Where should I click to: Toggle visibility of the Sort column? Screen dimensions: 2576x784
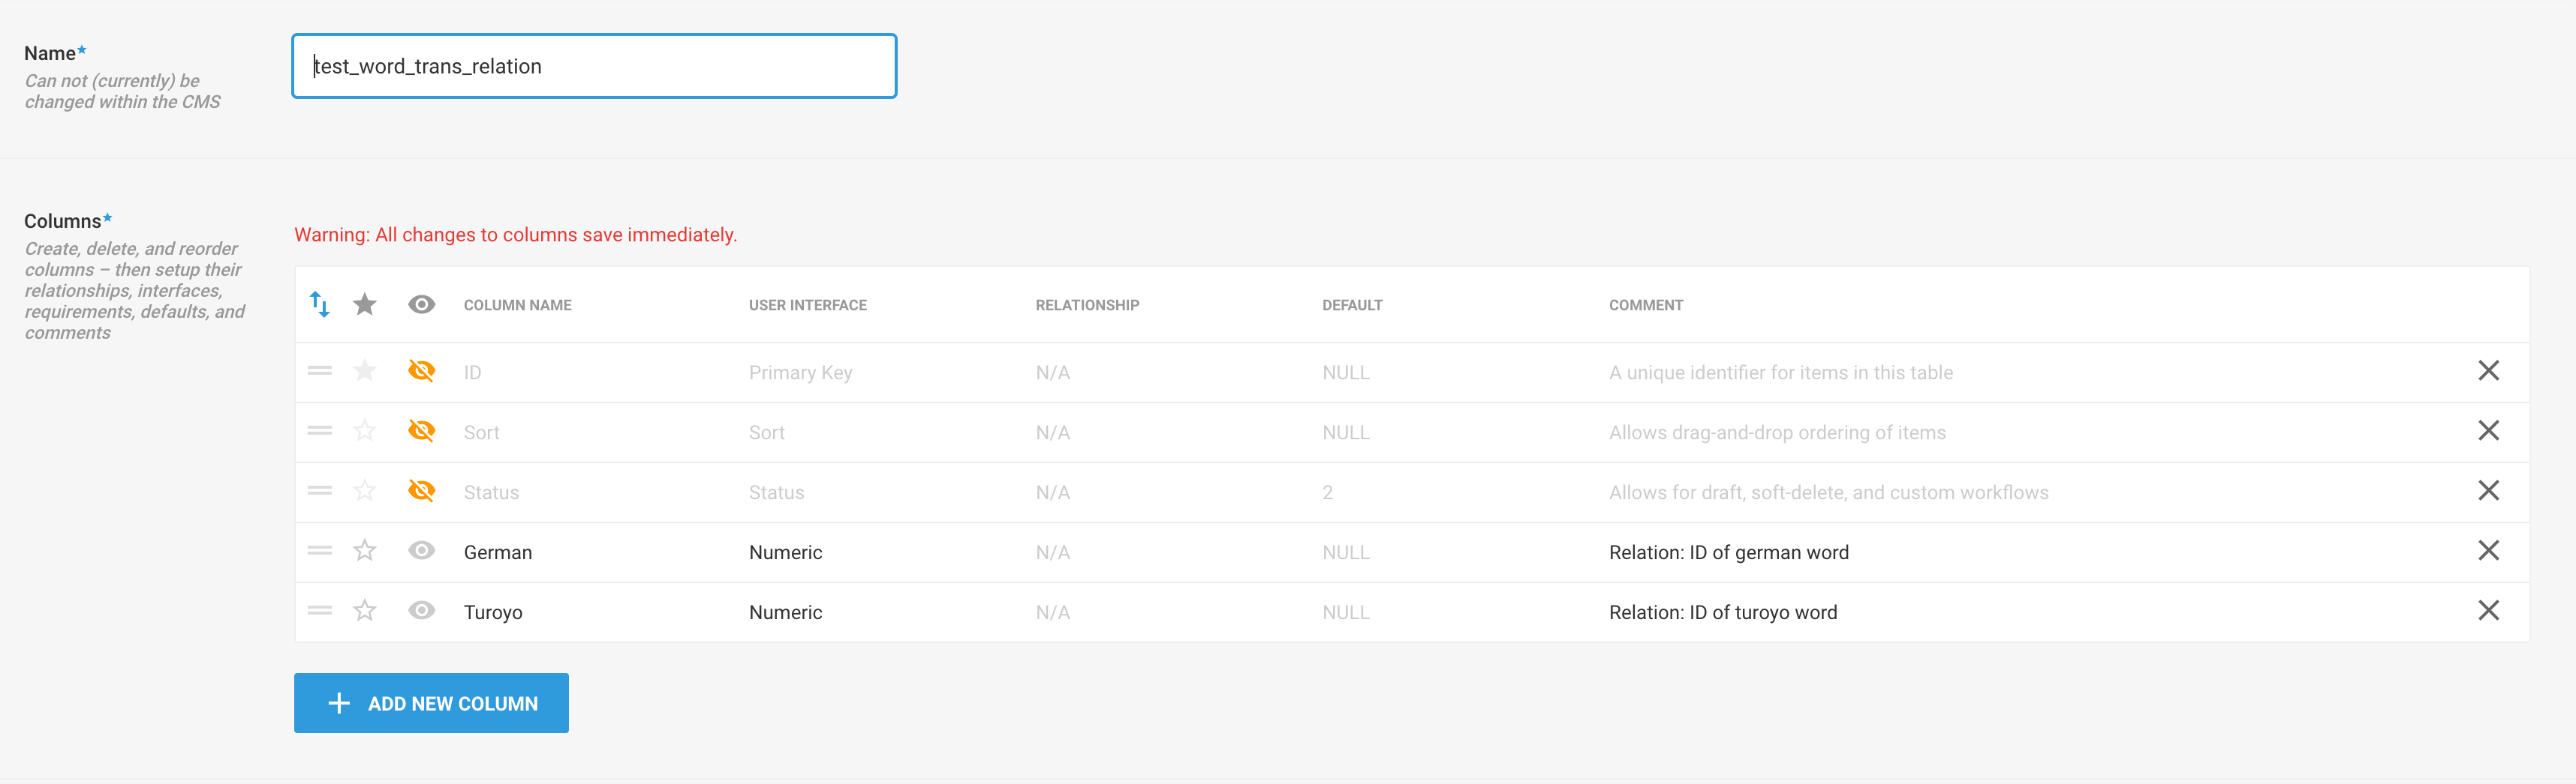coord(422,430)
